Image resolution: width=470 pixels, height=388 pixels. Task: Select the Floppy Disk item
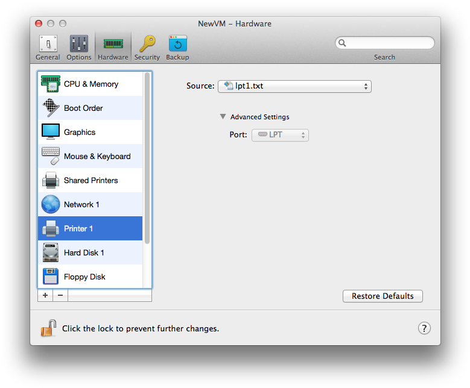pyautogui.click(x=91, y=277)
